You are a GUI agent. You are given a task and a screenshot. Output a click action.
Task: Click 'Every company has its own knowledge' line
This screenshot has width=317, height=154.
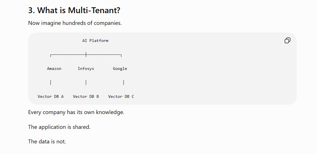[x=76, y=112]
